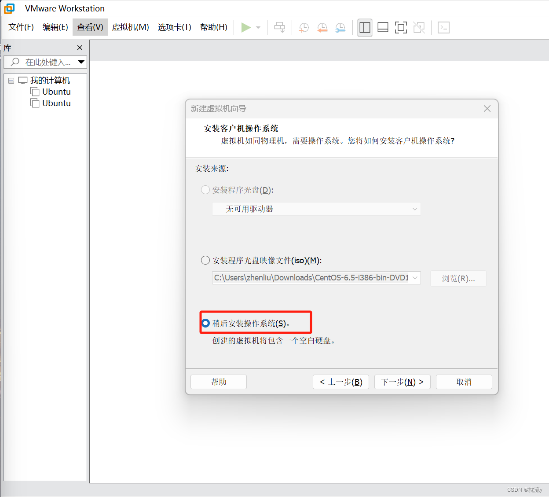Screen dimensions: 549x497
Task: Open 查看(V) menu
Action: click(90, 27)
